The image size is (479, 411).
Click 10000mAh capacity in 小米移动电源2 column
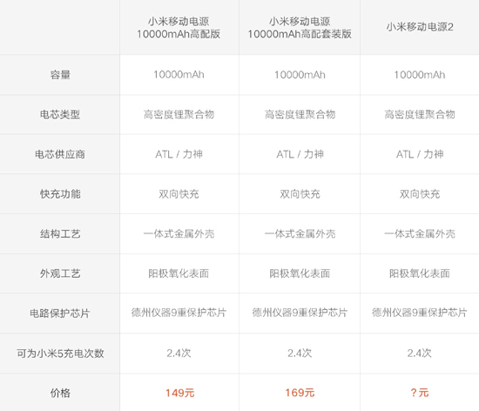[420, 75]
